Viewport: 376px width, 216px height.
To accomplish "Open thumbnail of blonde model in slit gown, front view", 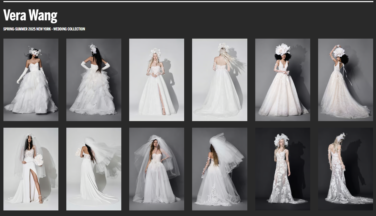I will (157, 80).
